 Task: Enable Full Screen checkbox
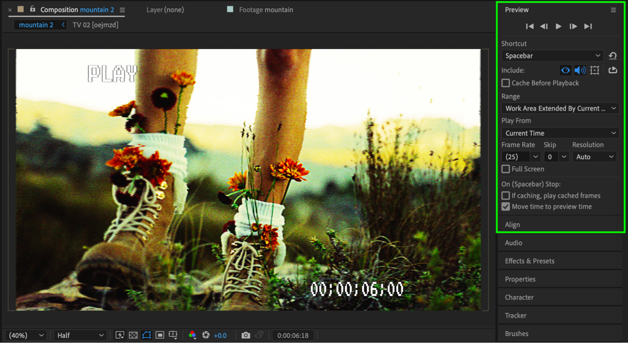505,169
